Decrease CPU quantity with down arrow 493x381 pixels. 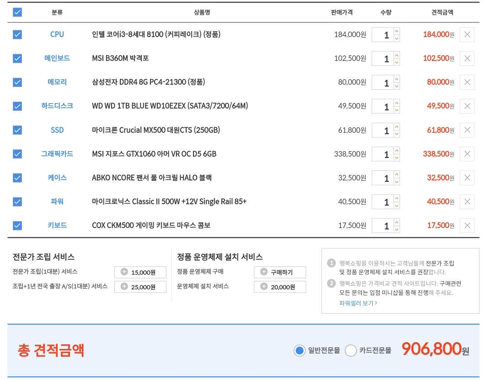(x=397, y=38)
